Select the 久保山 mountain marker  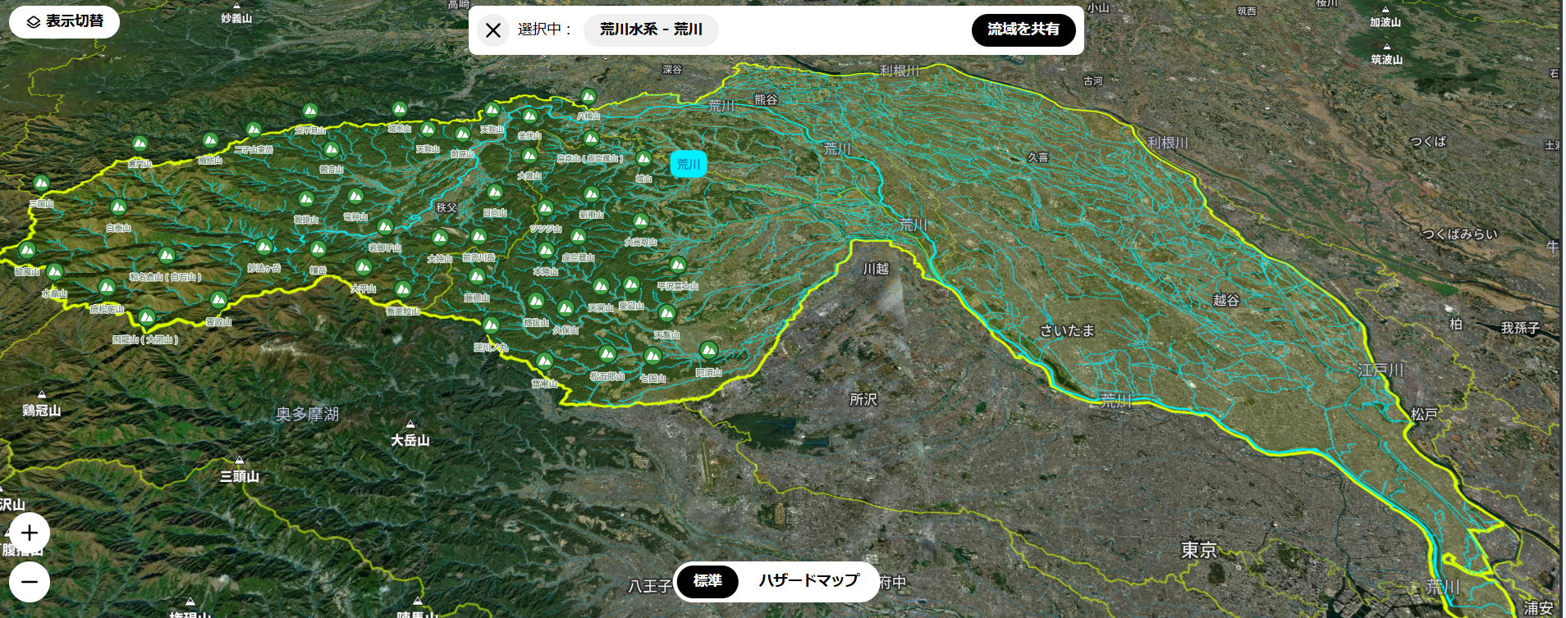(565, 309)
